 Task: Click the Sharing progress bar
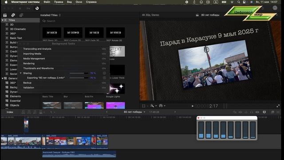[79, 73]
